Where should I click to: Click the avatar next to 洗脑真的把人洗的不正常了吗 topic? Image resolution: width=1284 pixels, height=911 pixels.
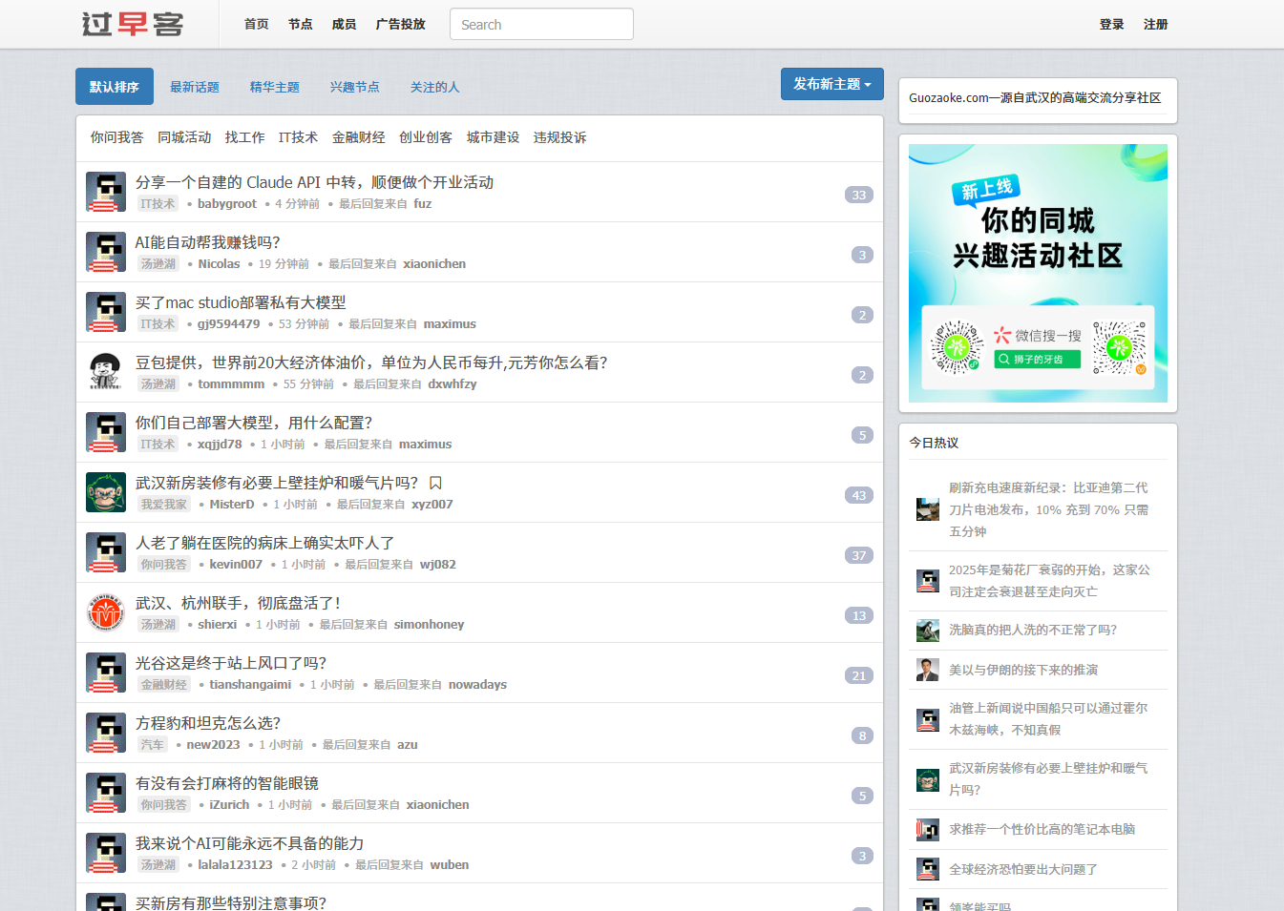[x=927, y=630]
